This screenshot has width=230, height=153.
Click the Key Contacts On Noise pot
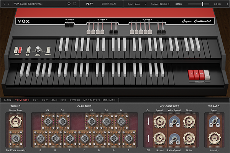189,121
